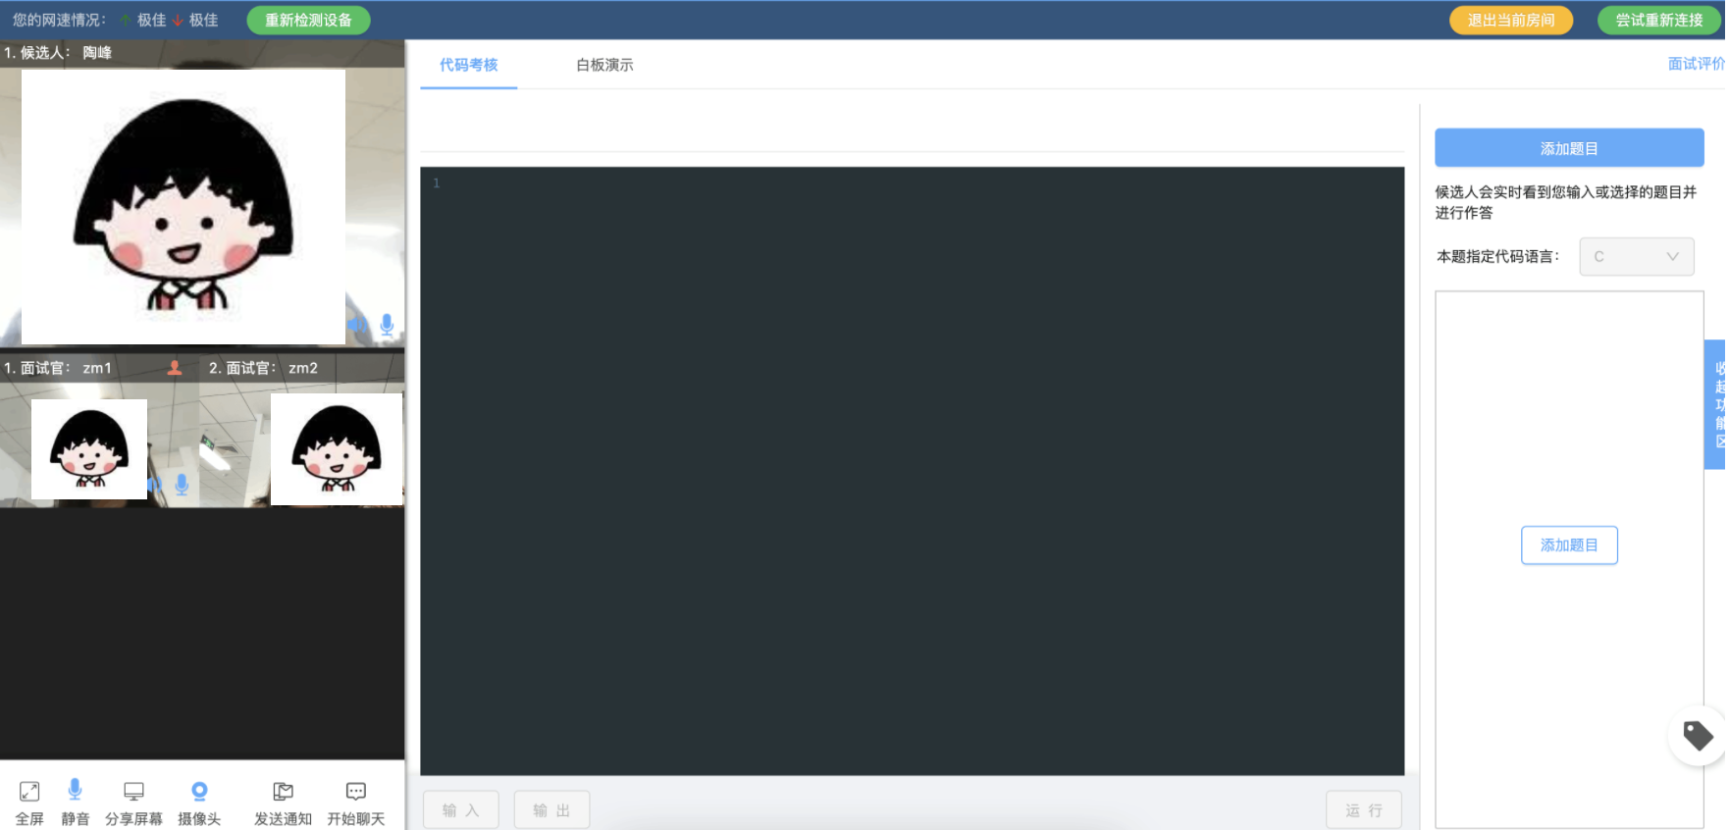
Task: Open the code language dropdown
Action: click(x=1636, y=257)
